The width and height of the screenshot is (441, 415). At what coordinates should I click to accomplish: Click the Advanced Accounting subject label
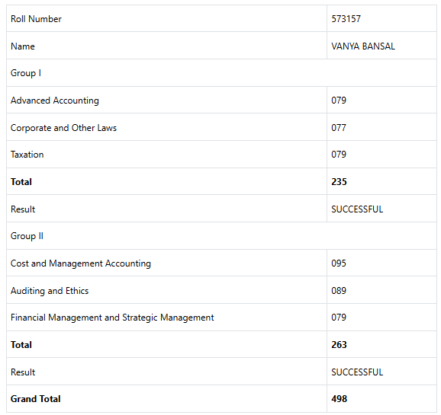click(x=55, y=101)
